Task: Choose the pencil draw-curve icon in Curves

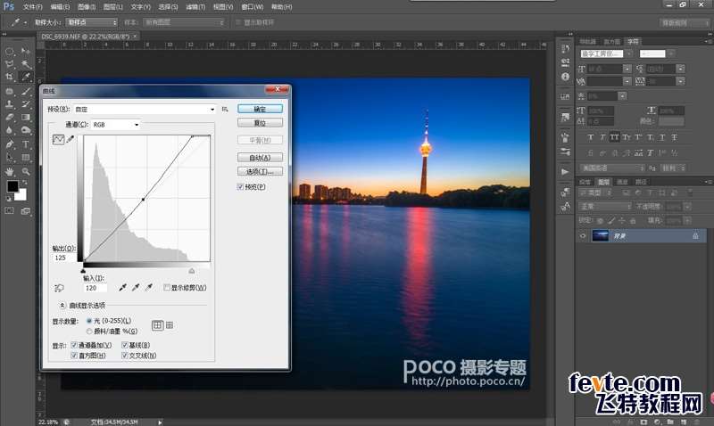Action: pos(71,140)
